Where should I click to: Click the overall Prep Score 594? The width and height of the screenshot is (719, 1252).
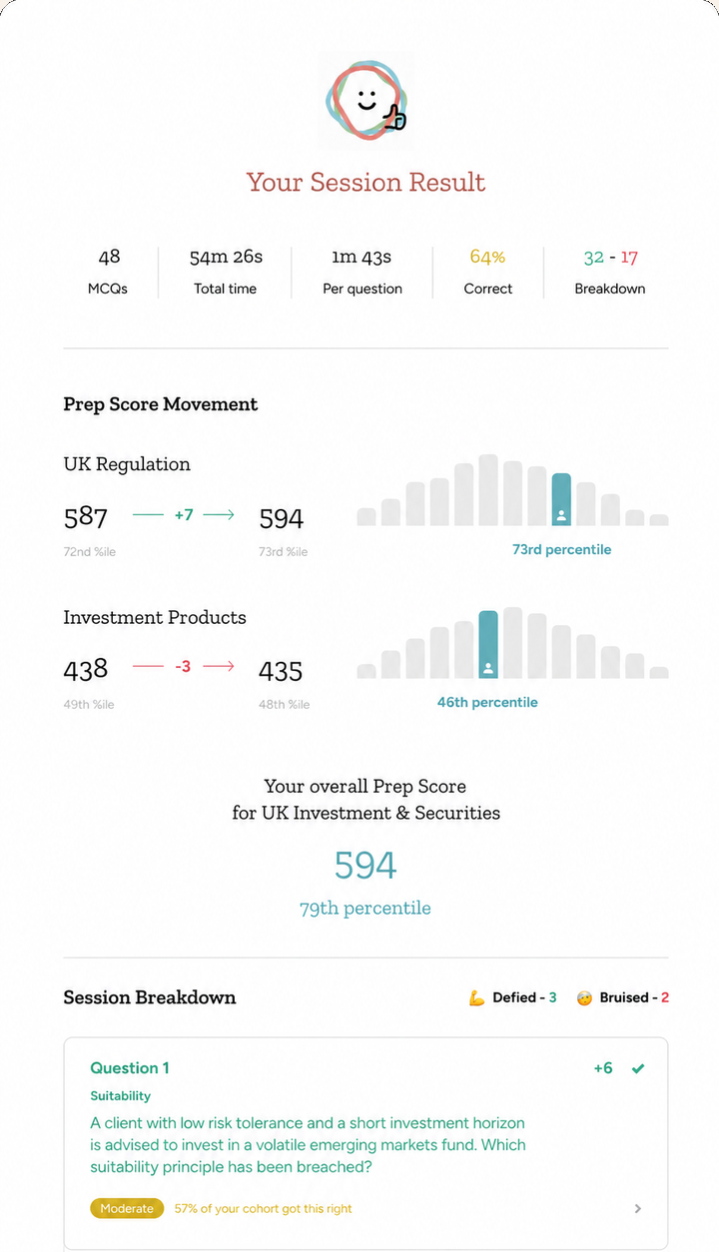click(x=365, y=865)
